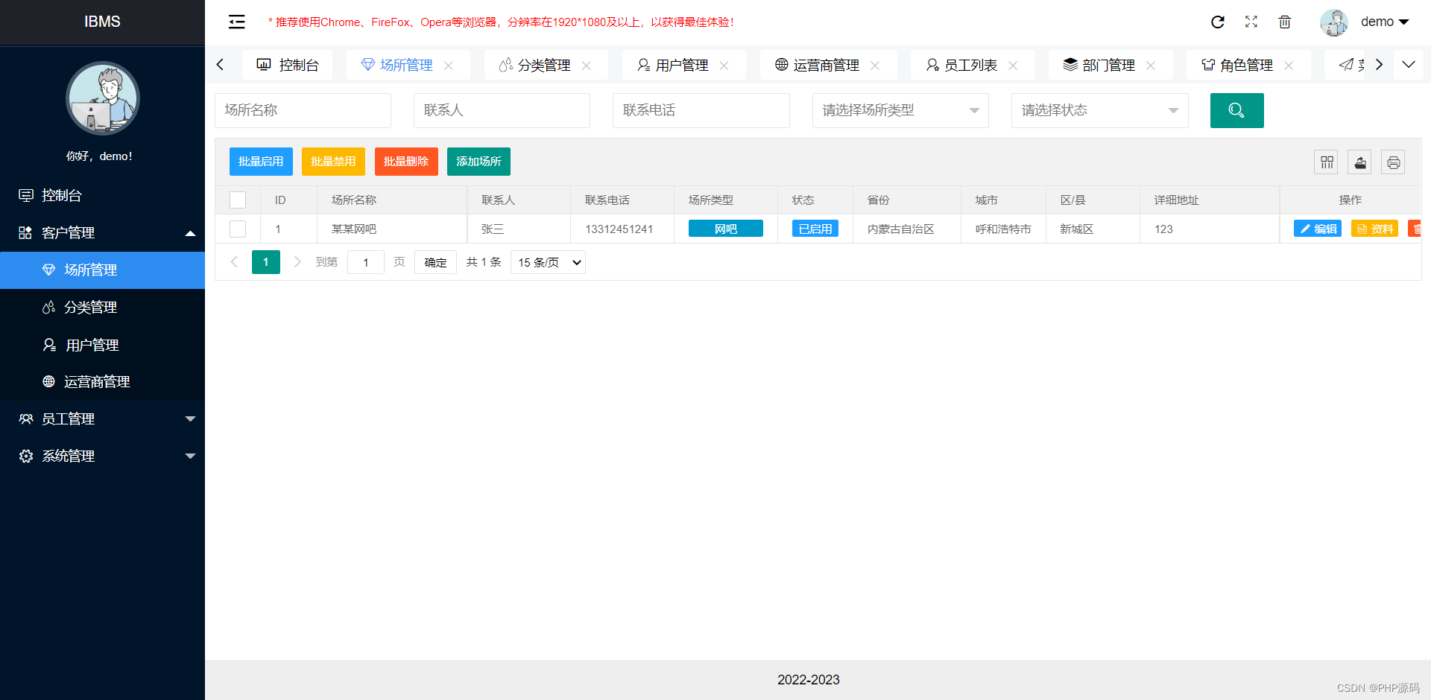Open 控制台 in the sidebar
Viewport: 1431px width, 700px height.
102,195
